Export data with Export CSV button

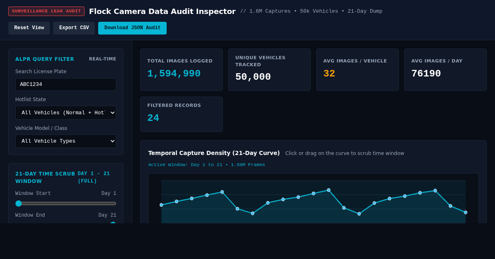tap(74, 28)
